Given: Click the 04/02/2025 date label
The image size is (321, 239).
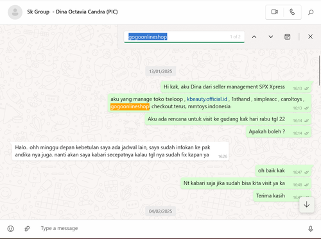Looking at the screenshot, I should pyautogui.click(x=160, y=211).
